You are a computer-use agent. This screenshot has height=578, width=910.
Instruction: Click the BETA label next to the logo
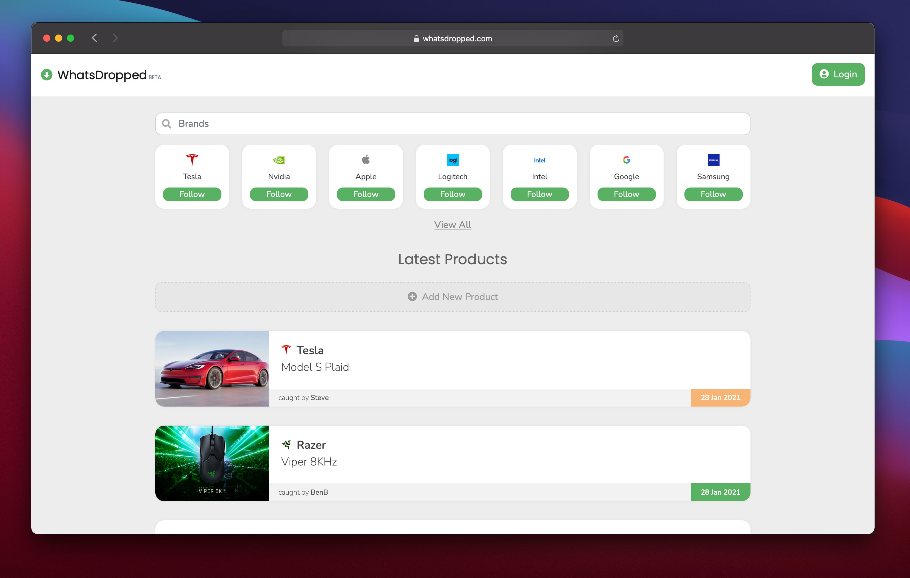(x=155, y=77)
